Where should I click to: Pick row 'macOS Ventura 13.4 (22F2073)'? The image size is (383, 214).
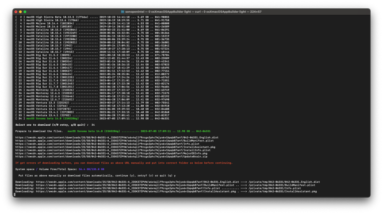[x=92, y=109]
